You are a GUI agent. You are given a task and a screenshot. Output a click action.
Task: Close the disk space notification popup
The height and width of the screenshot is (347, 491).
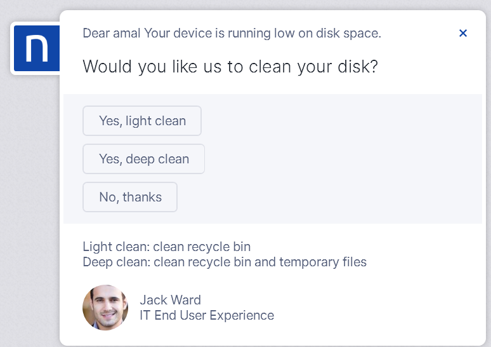pos(463,33)
